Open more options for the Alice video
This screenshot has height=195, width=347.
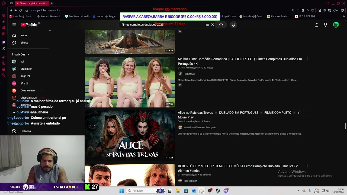(x=307, y=112)
